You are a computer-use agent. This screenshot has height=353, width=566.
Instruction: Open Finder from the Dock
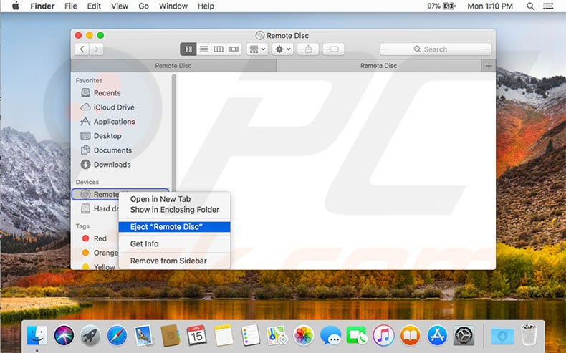click(x=37, y=335)
